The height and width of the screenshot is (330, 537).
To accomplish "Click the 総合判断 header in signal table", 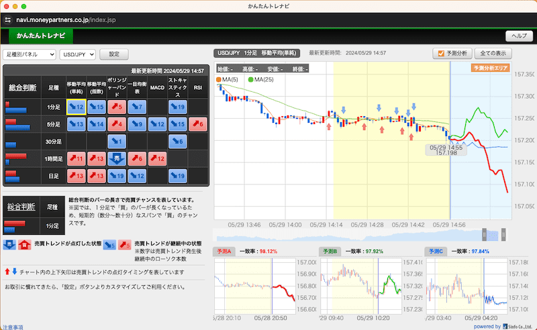I will 23,87.
